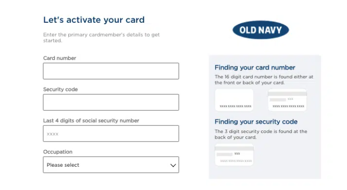Click the 'Let's activate your card' heading
347x190 pixels.
(94, 20)
